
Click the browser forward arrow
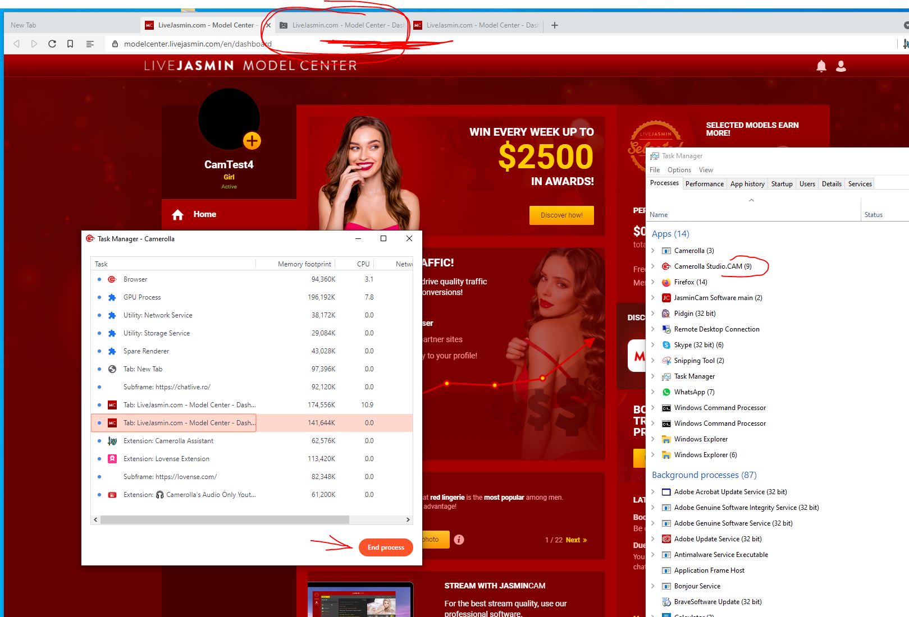click(34, 44)
